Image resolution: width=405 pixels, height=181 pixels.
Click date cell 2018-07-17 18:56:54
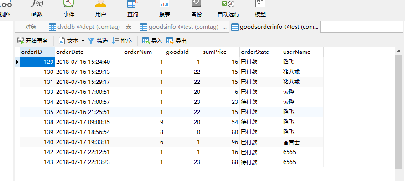click(x=89, y=132)
